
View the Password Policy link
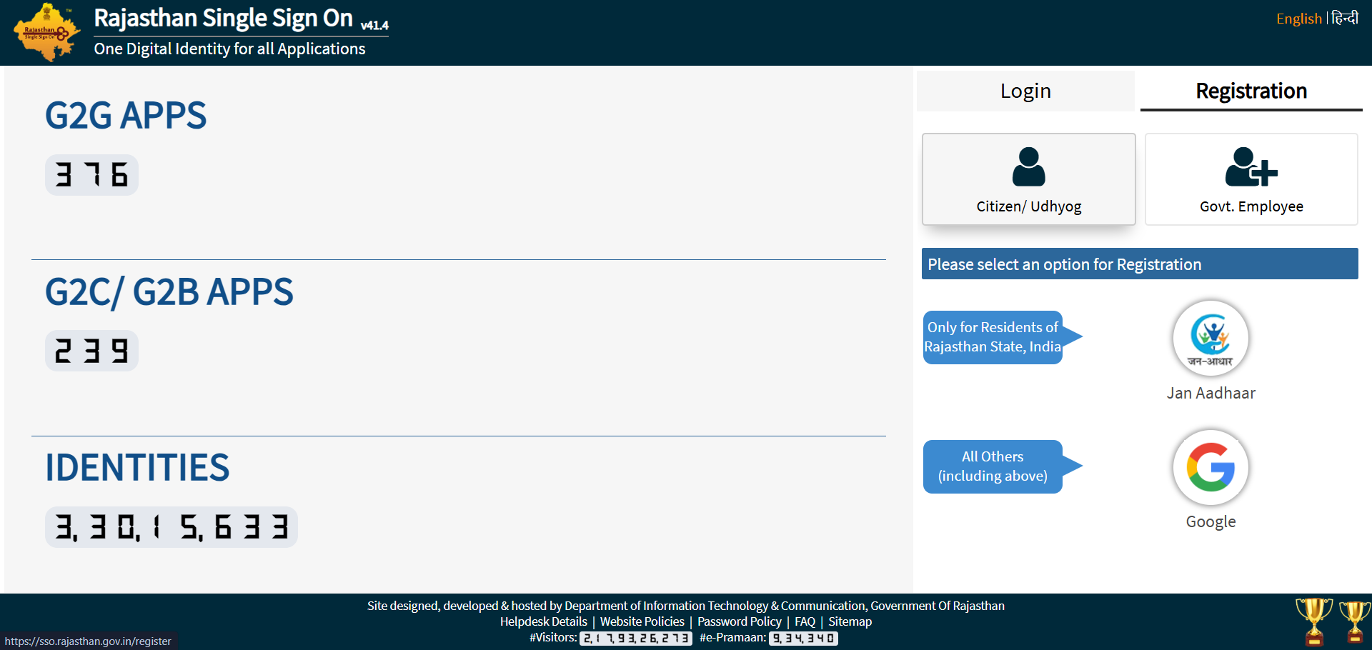point(739,621)
